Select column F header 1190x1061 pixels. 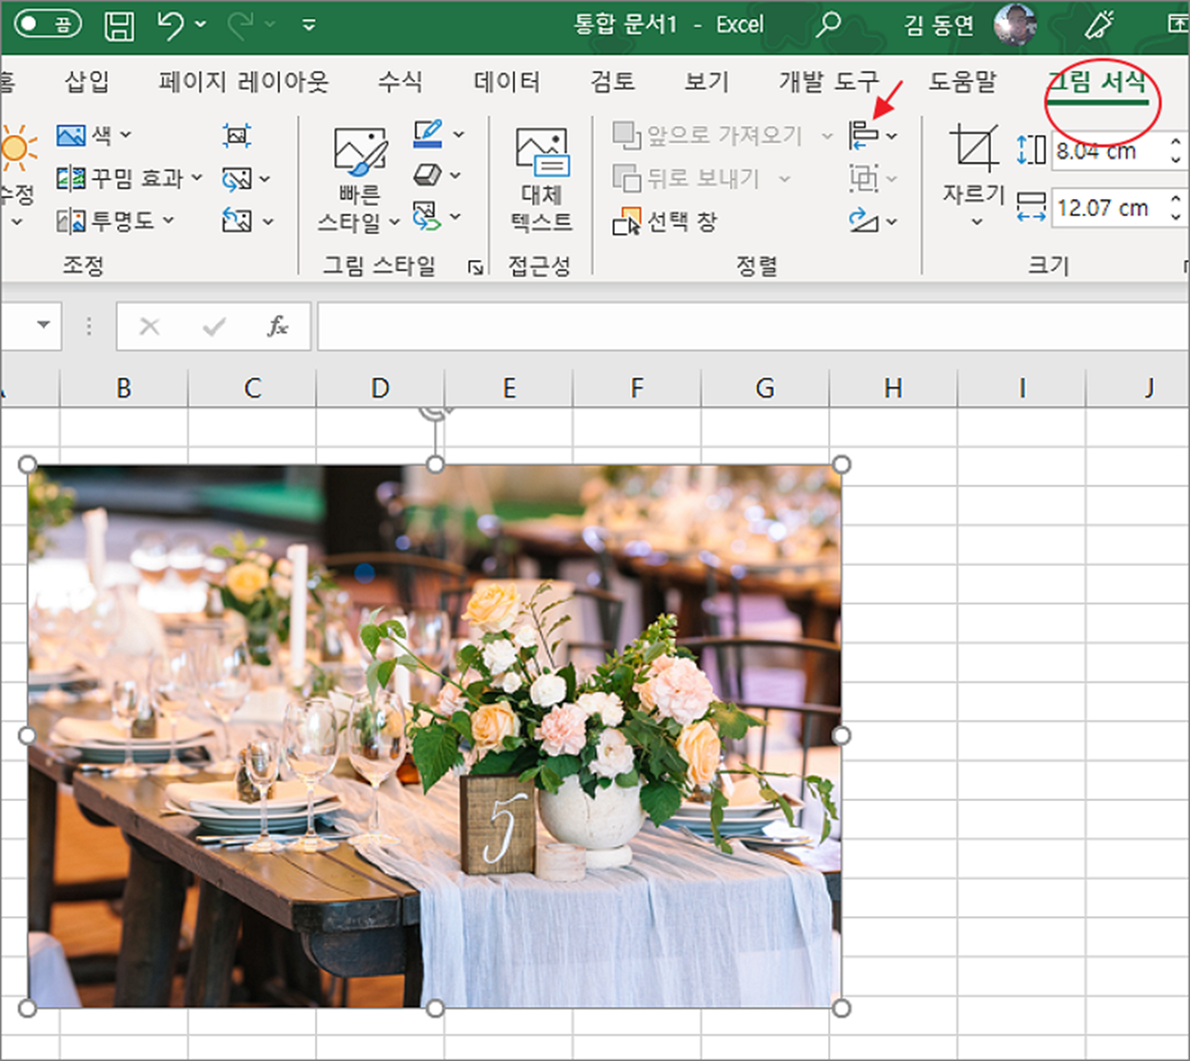(637, 389)
